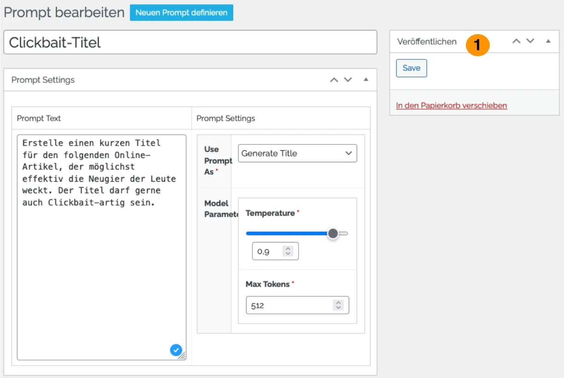Click the blue checkmark icon in textarea
This screenshot has height=378, width=564.
point(176,350)
